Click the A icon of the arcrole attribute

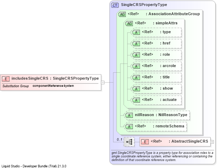(136, 66)
